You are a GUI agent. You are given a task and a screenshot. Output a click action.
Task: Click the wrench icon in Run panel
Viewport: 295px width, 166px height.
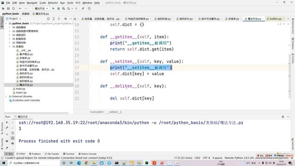coord(7,128)
